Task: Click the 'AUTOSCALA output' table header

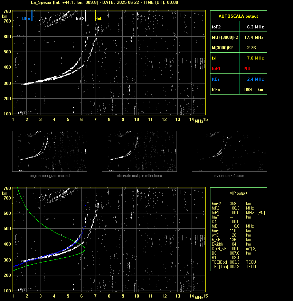Action: click(x=238, y=16)
